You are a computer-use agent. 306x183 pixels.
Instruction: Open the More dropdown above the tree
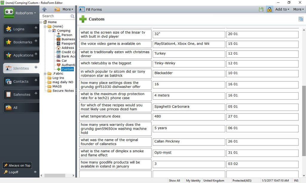click(x=68, y=9)
